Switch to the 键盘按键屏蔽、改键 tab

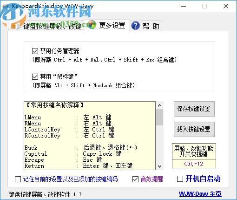point(46,26)
